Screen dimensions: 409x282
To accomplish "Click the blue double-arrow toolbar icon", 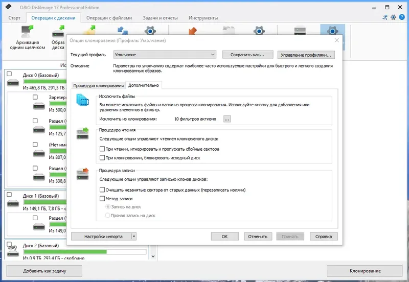I will [x=122, y=31].
